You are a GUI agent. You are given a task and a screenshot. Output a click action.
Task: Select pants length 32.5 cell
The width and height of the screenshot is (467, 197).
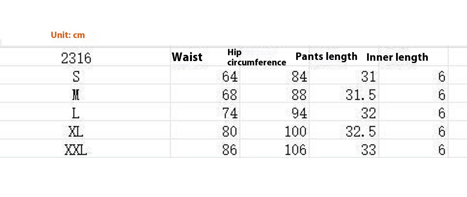pos(361,132)
